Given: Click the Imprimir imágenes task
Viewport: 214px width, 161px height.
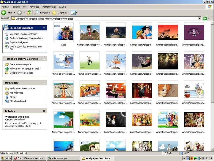Looking at the screenshot, I should click(19, 42).
